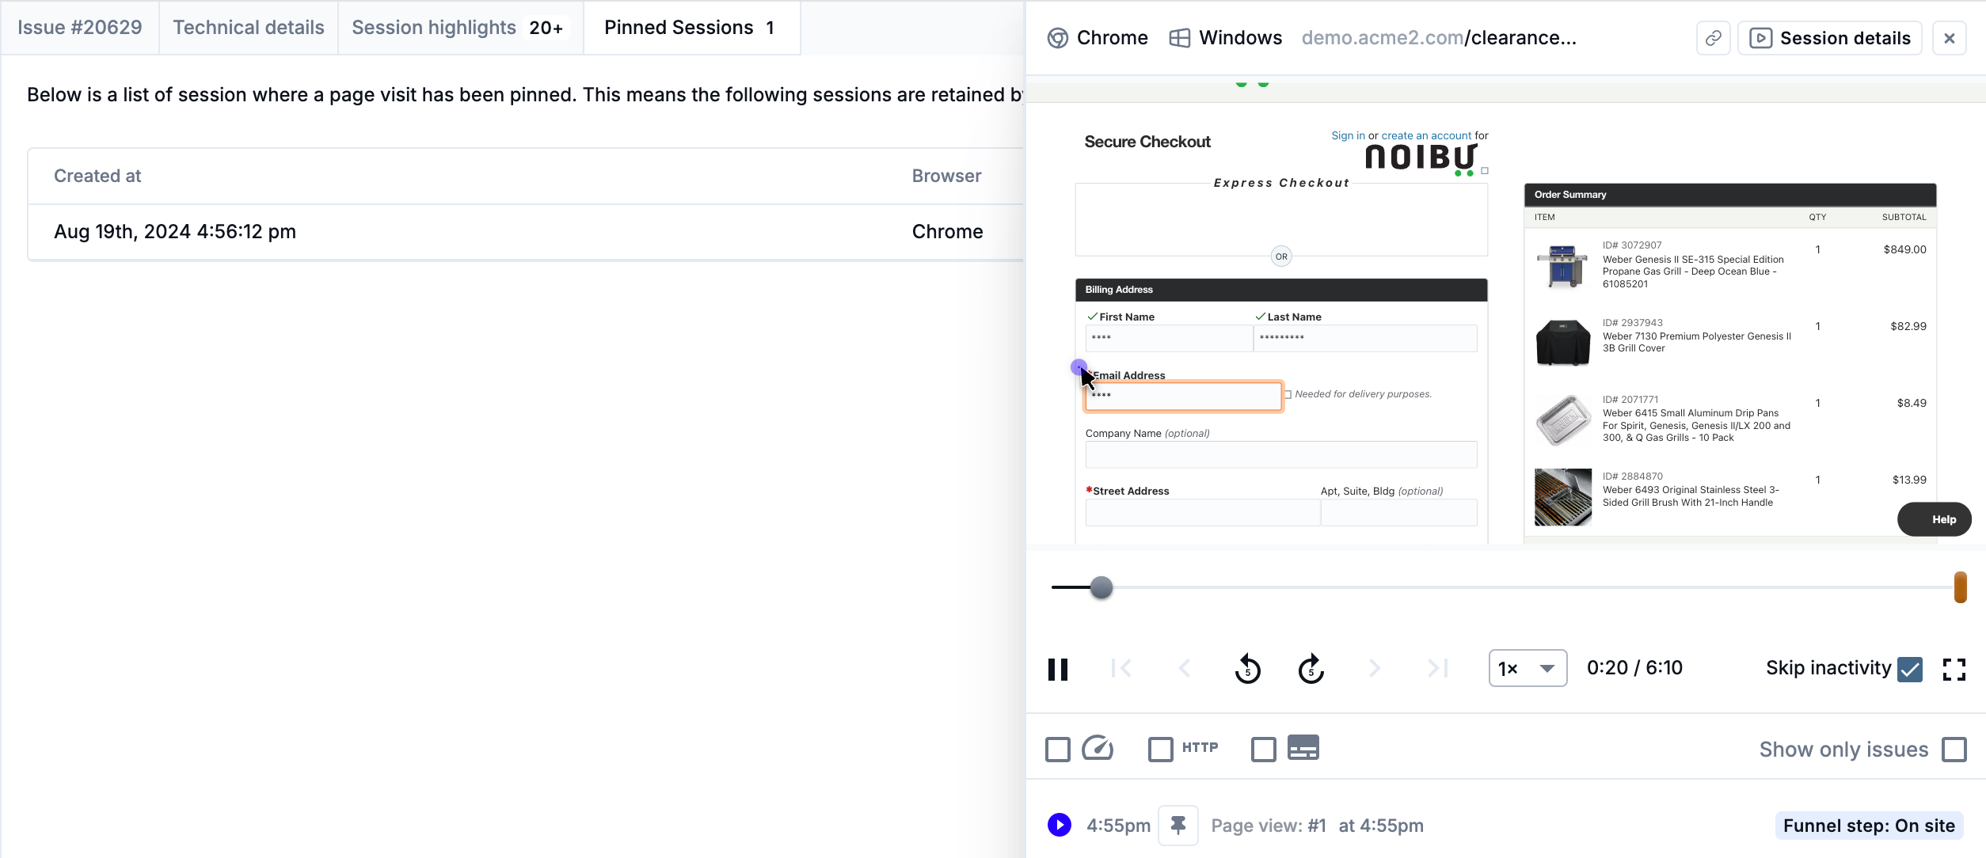Click the pin icon beside 4:55pm

1178,826
